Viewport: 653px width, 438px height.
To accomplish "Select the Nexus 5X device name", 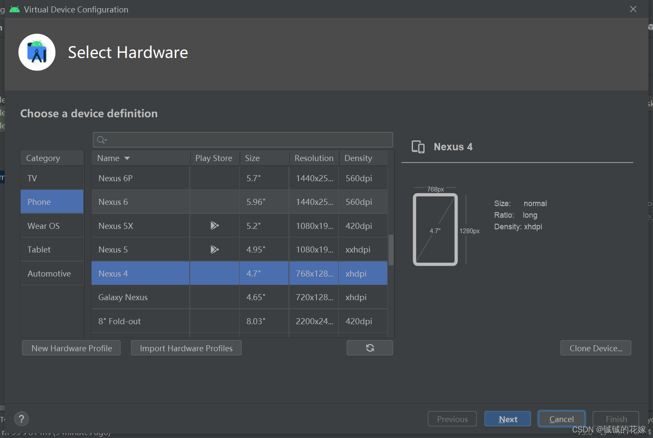I will (116, 226).
